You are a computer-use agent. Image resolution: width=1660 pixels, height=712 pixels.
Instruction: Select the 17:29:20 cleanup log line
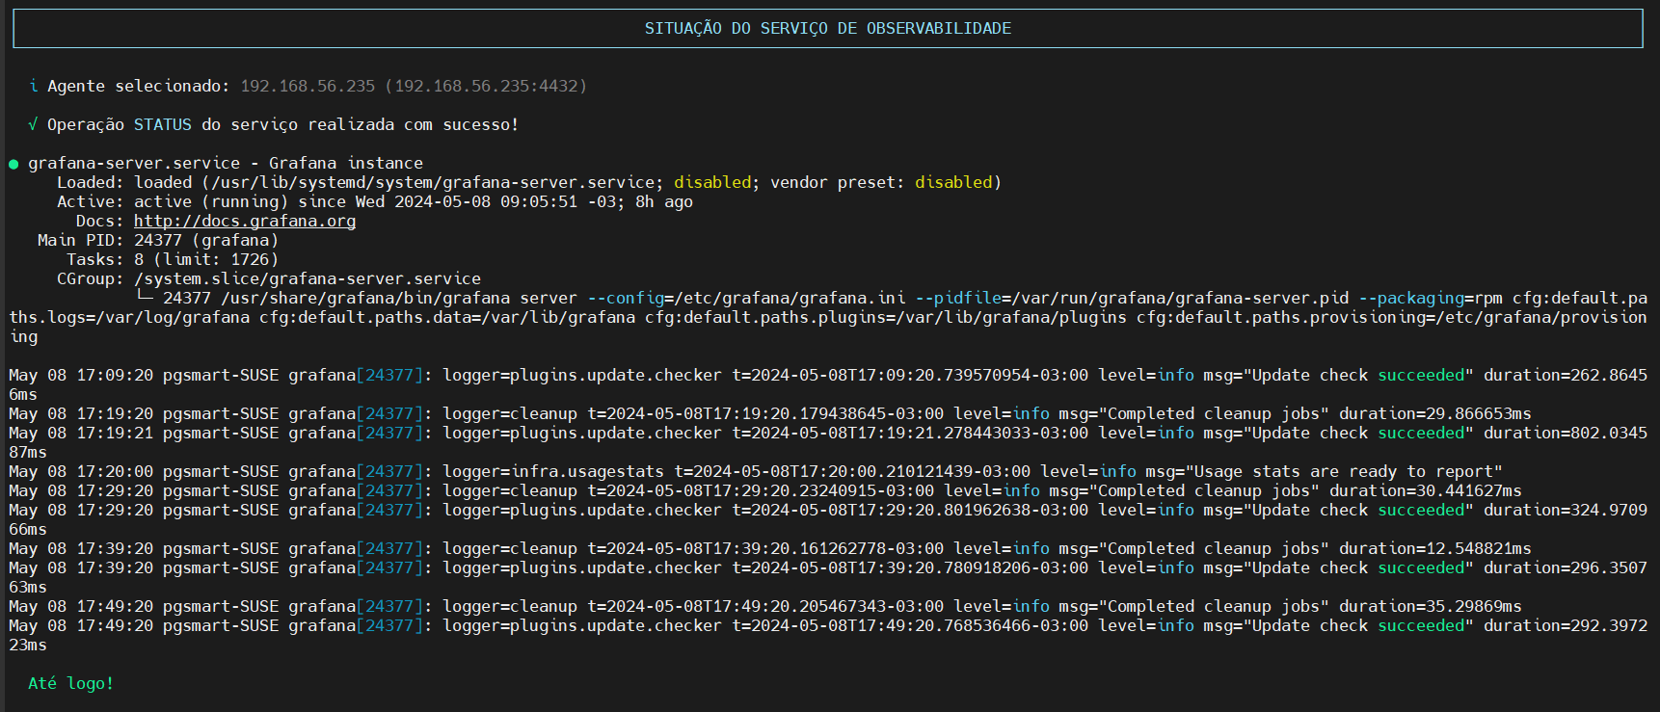pos(765,490)
